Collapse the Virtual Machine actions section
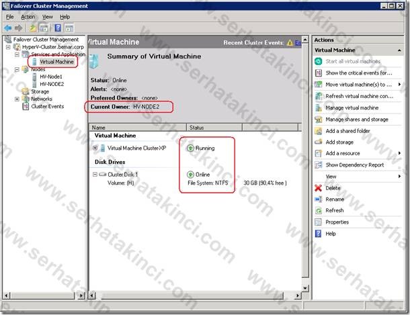The width and height of the screenshot is (410, 315). pos(399,50)
